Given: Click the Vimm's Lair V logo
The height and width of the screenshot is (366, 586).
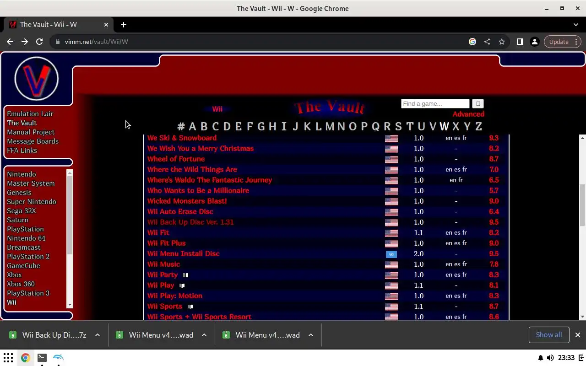Looking at the screenshot, I should (x=37, y=79).
